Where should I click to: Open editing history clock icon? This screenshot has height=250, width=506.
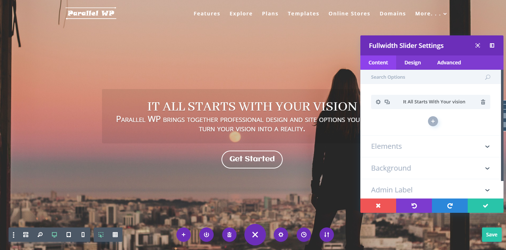click(304, 235)
